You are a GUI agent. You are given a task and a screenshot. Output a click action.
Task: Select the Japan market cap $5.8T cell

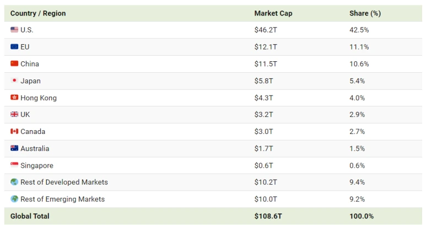pyautogui.click(x=263, y=81)
